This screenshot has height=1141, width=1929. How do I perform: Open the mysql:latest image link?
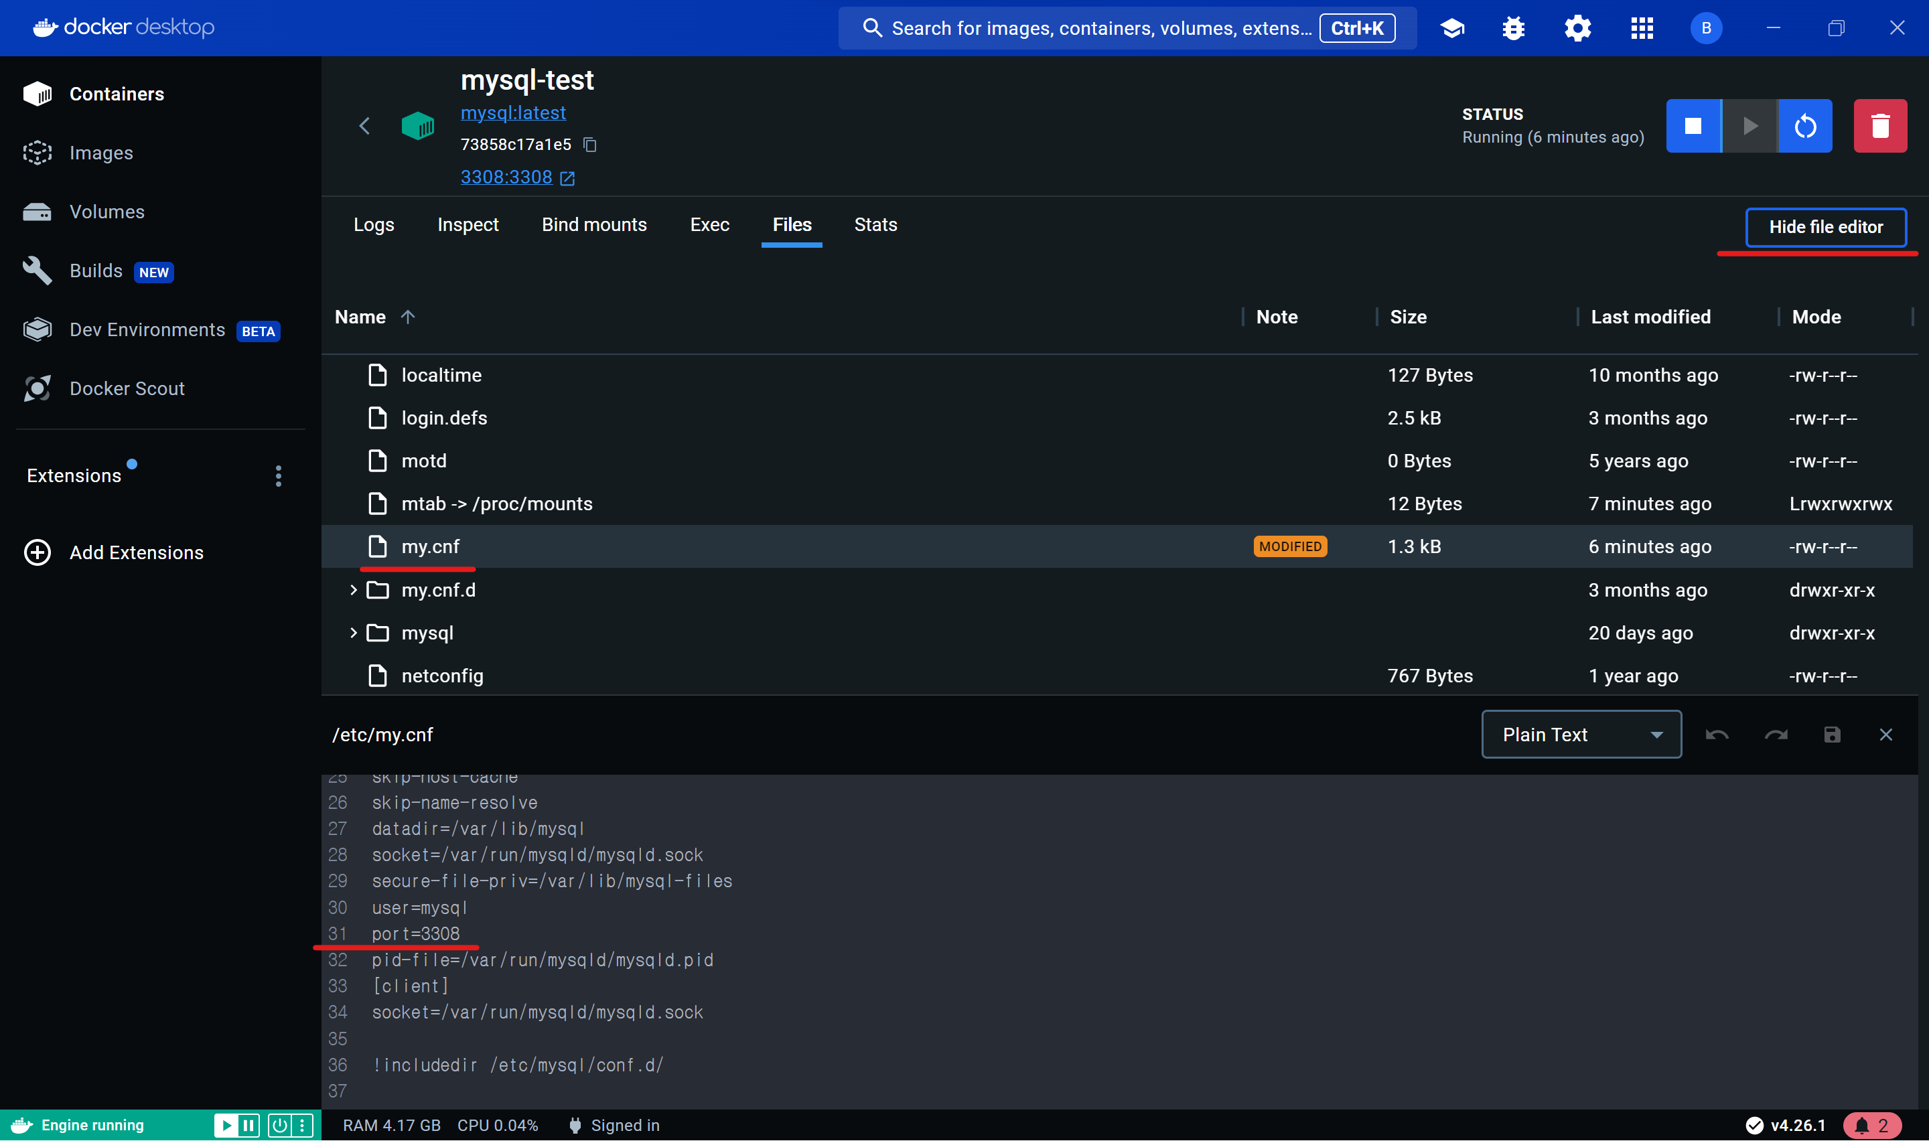[513, 113]
